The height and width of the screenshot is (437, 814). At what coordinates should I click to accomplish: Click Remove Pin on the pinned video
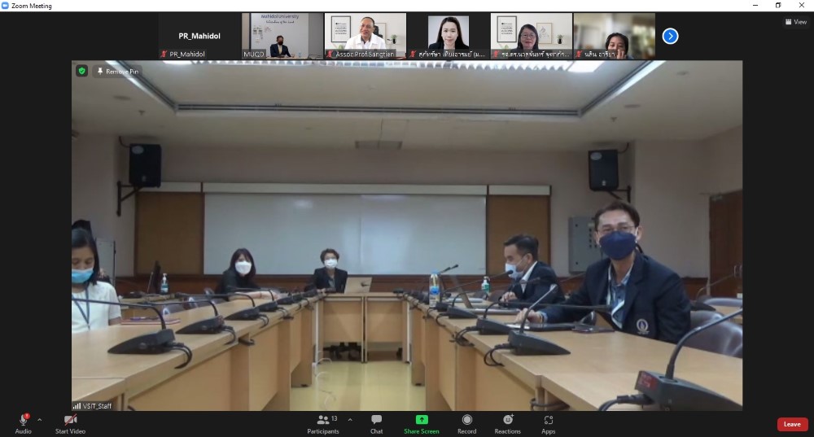118,72
